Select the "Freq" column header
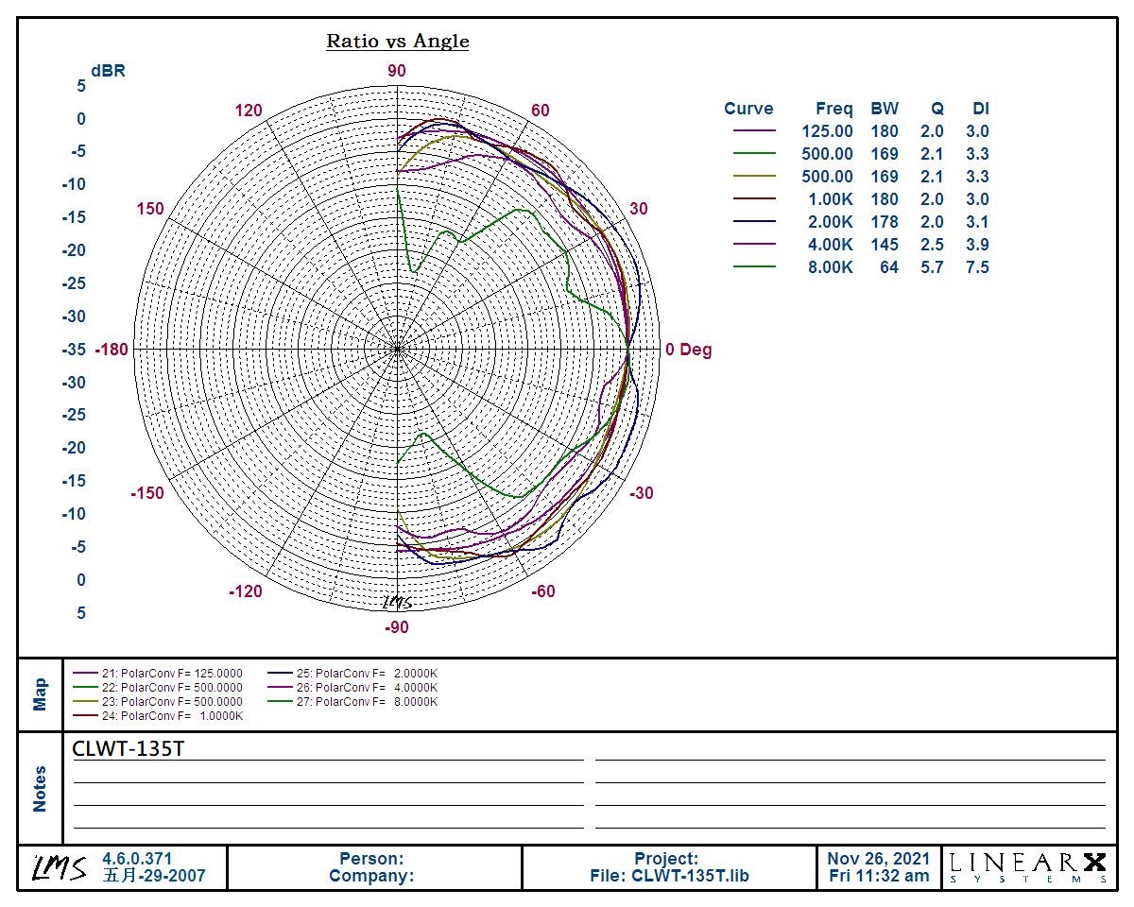Screen dimensions: 1134x907 [x=834, y=109]
